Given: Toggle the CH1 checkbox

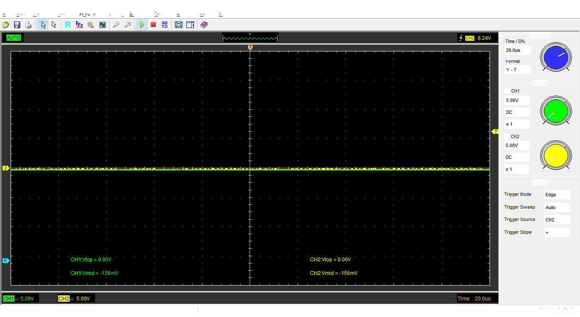Looking at the screenshot, I should pyautogui.click(x=507, y=91).
